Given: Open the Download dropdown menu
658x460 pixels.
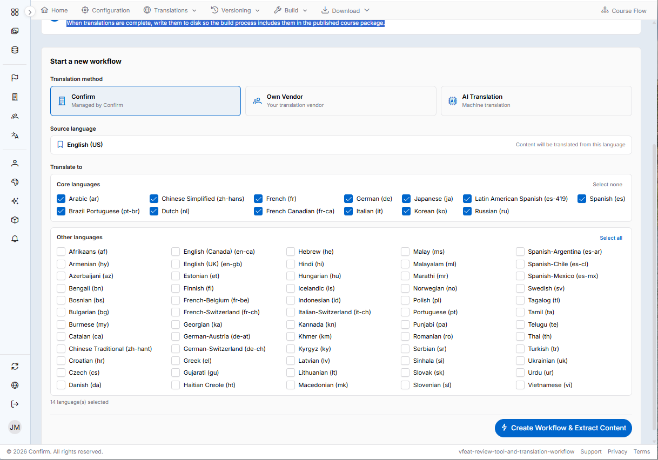Looking at the screenshot, I should click(346, 10).
